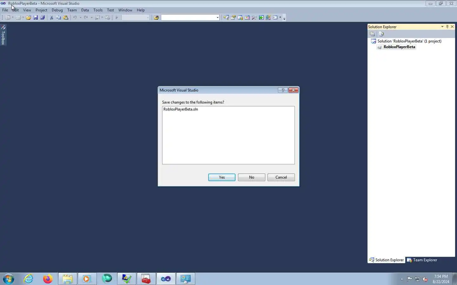Screen dimensions: 457x285
Task: Open the New Project dropdown arrow
Action: click(x=13, y=18)
